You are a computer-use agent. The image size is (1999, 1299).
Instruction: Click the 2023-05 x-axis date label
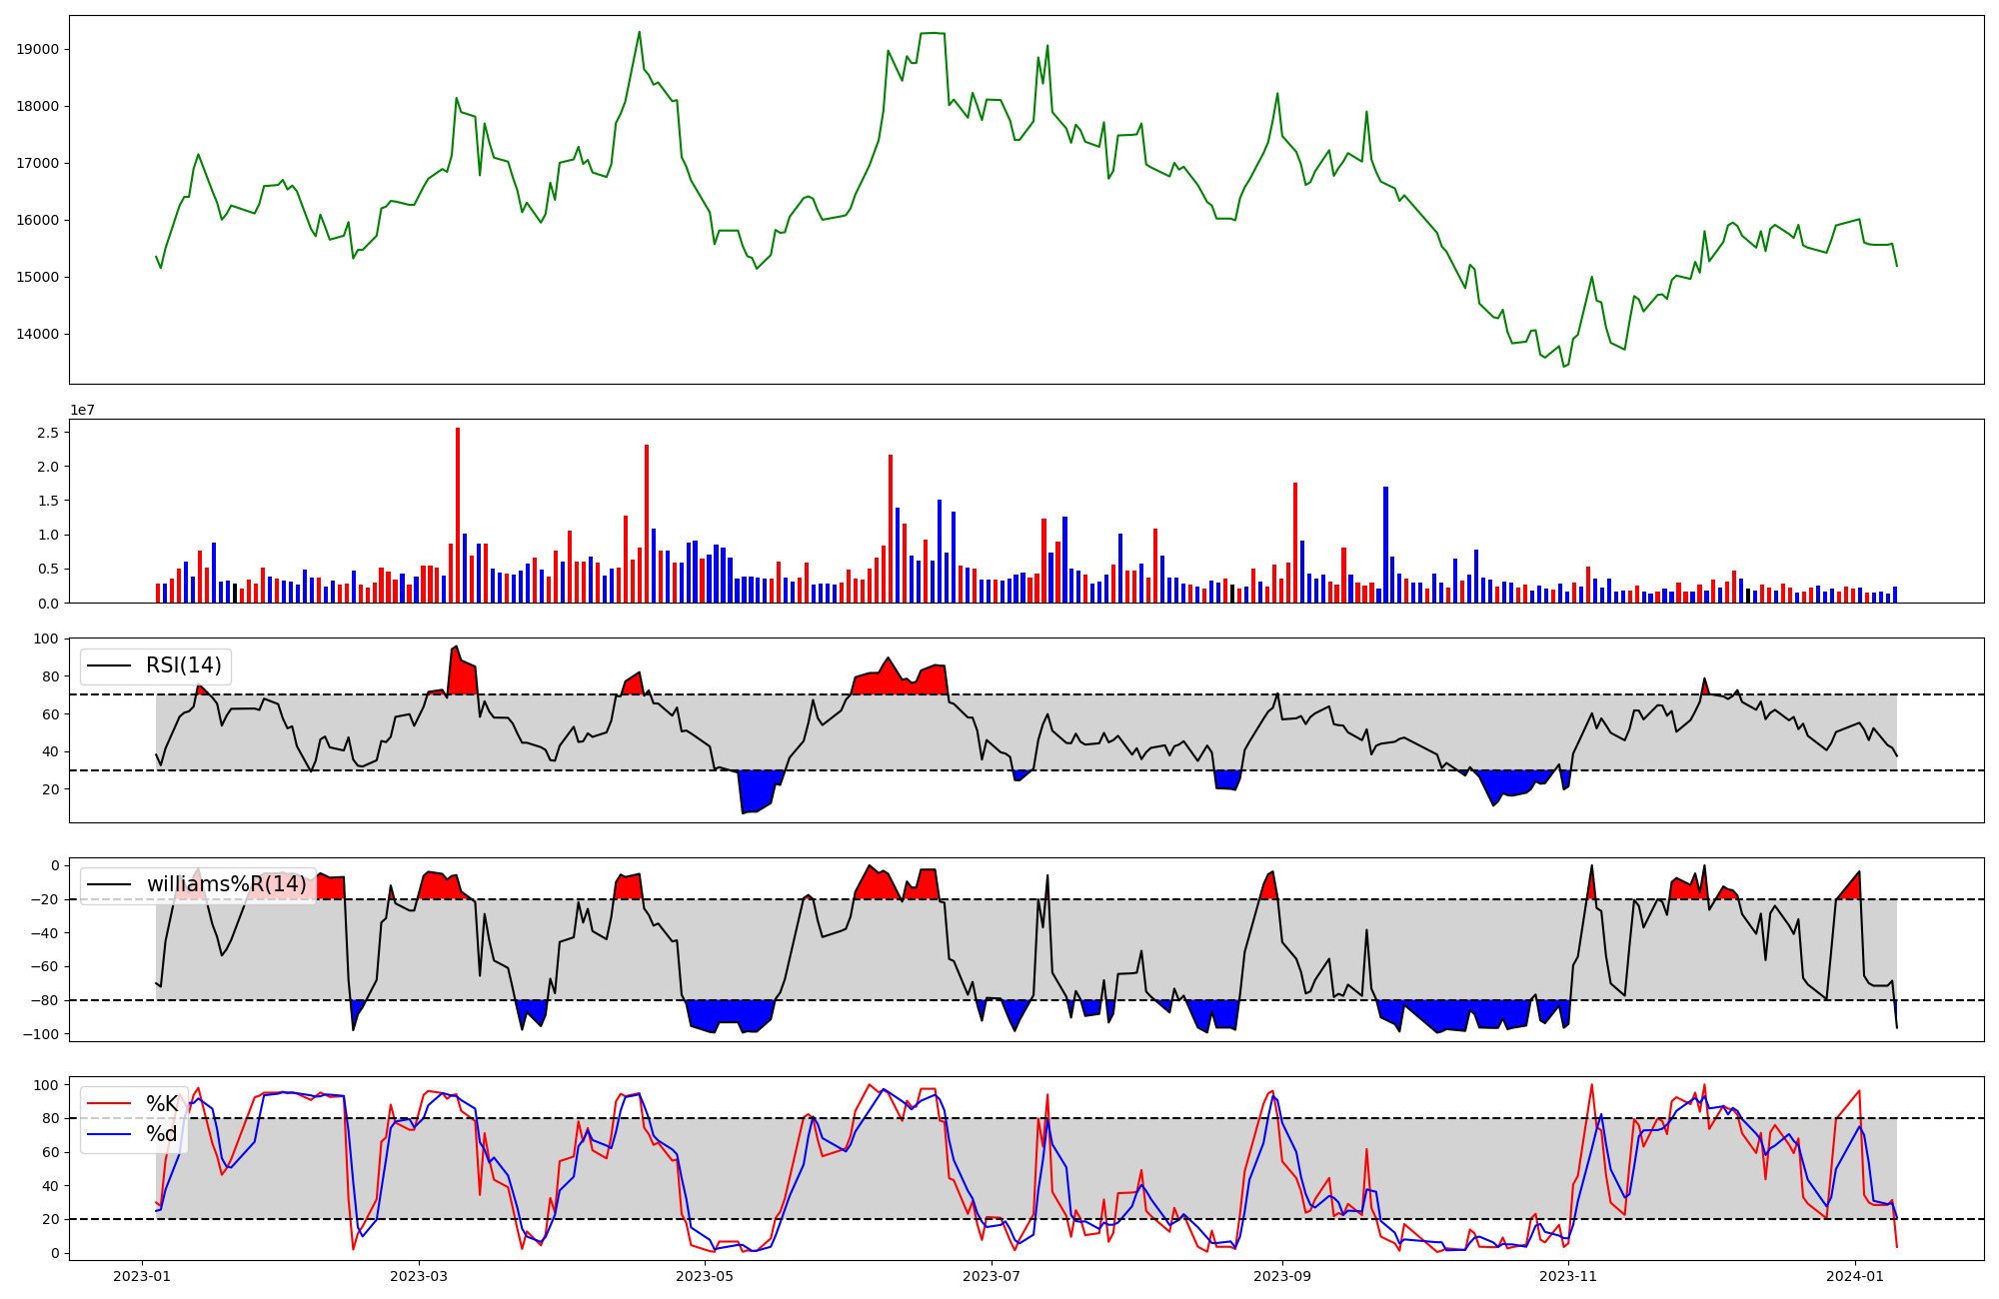tap(705, 1276)
